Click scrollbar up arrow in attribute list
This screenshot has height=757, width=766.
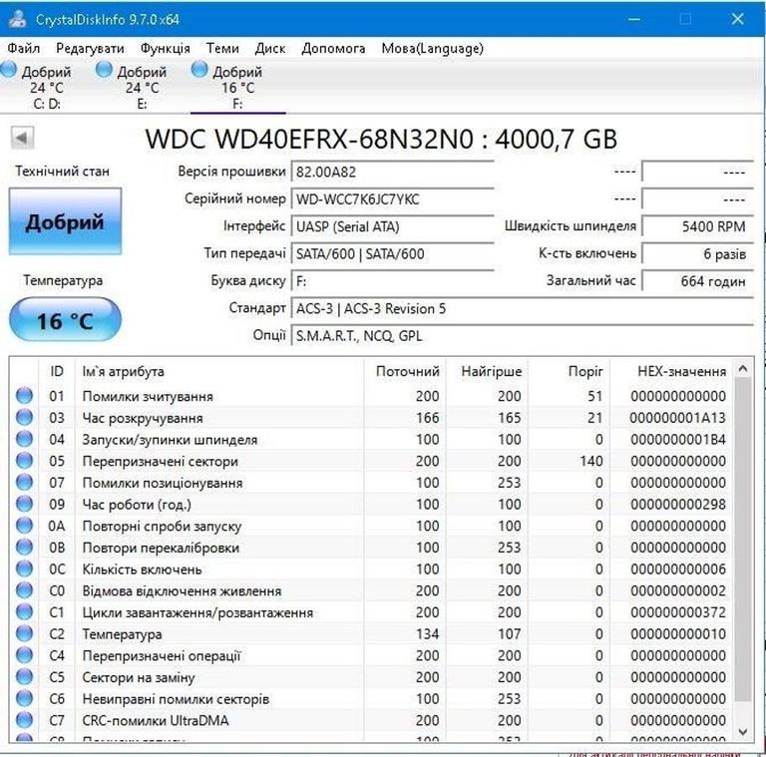point(743,369)
